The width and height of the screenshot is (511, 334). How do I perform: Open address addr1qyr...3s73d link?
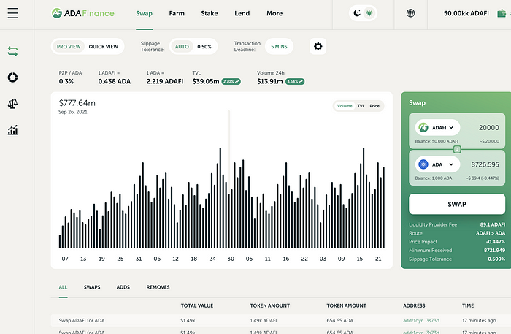421,321
